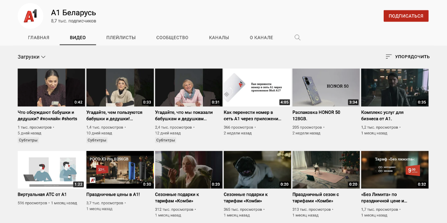This screenshot has height=223, width=447.
Task: Play the 4:05 number transfer video thumbnail
Action: pyautogui.click(x=257, y=87)
